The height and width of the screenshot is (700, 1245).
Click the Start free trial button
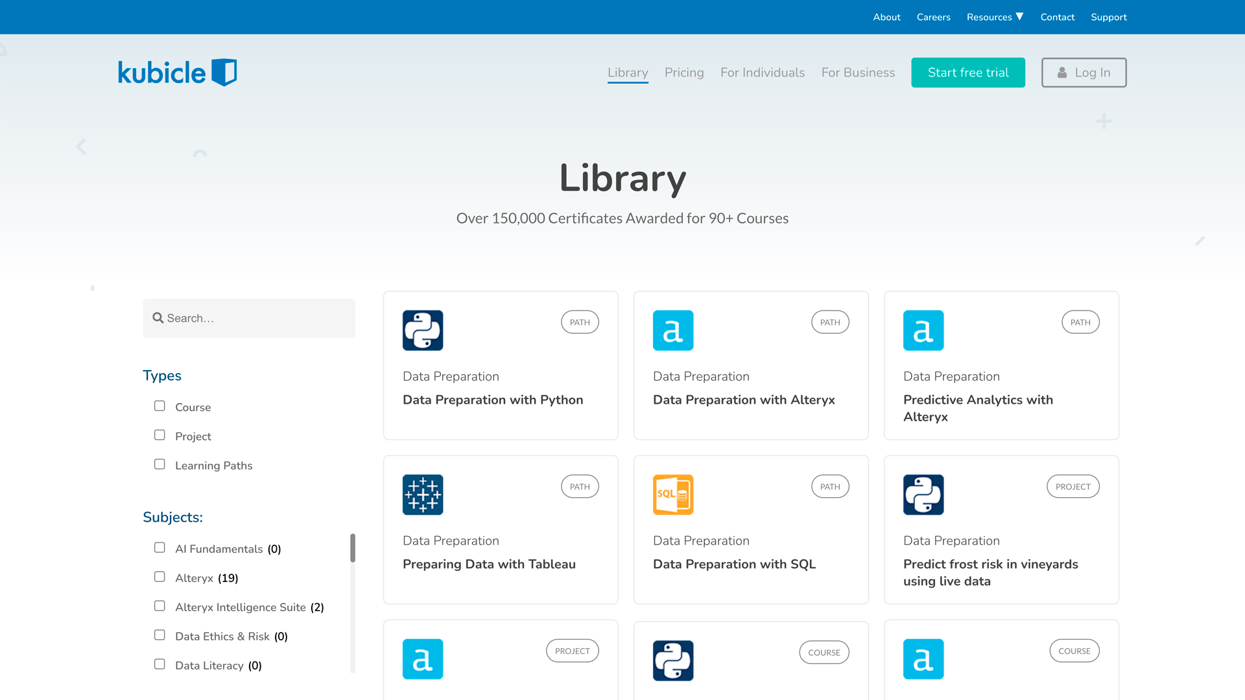point(968,73)
